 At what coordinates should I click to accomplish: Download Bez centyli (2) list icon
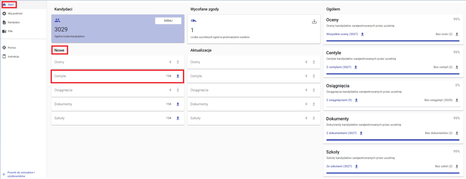tap(457, 67)
